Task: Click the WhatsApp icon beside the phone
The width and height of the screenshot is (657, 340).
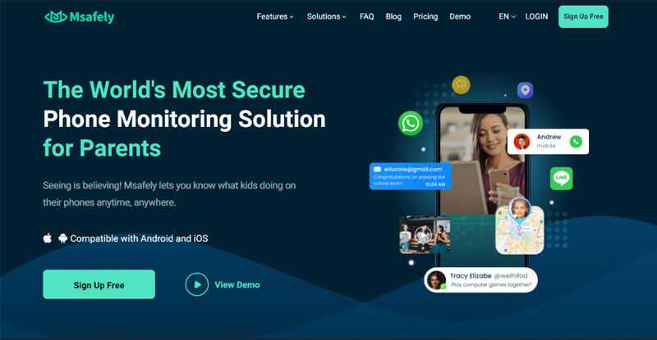Action: (410, 124)
